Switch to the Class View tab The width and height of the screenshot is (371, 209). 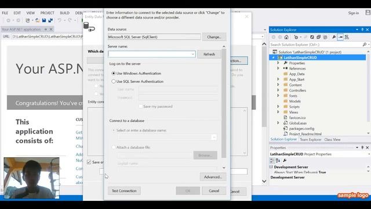click(332, 139)
